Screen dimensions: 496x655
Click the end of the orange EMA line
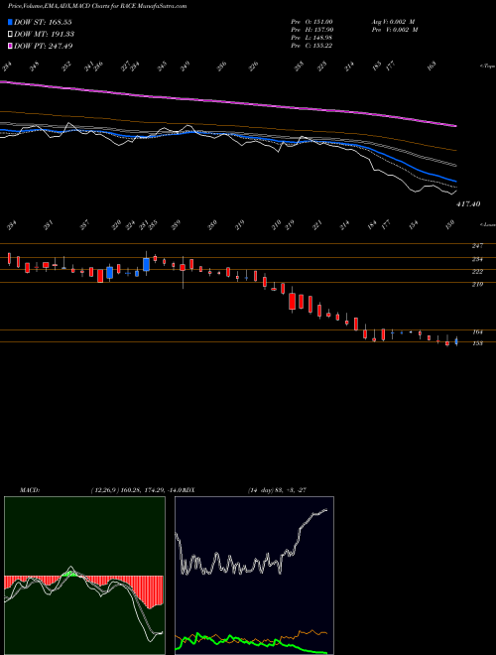tap(455, 150)
